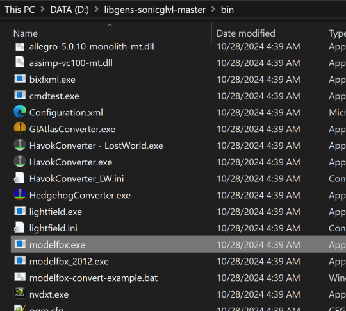Expand the chevron after DATA (D:)
Viewport: 346px width, 311px height.
tap(96, 9)
